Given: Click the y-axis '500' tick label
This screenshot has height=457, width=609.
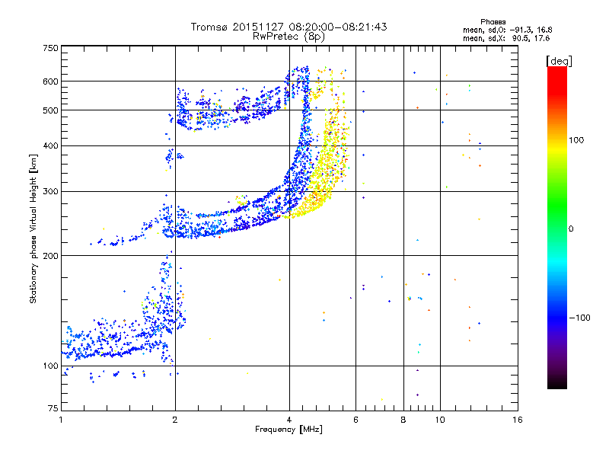Looking at the screenshot, I should click(x=50, y=110).
